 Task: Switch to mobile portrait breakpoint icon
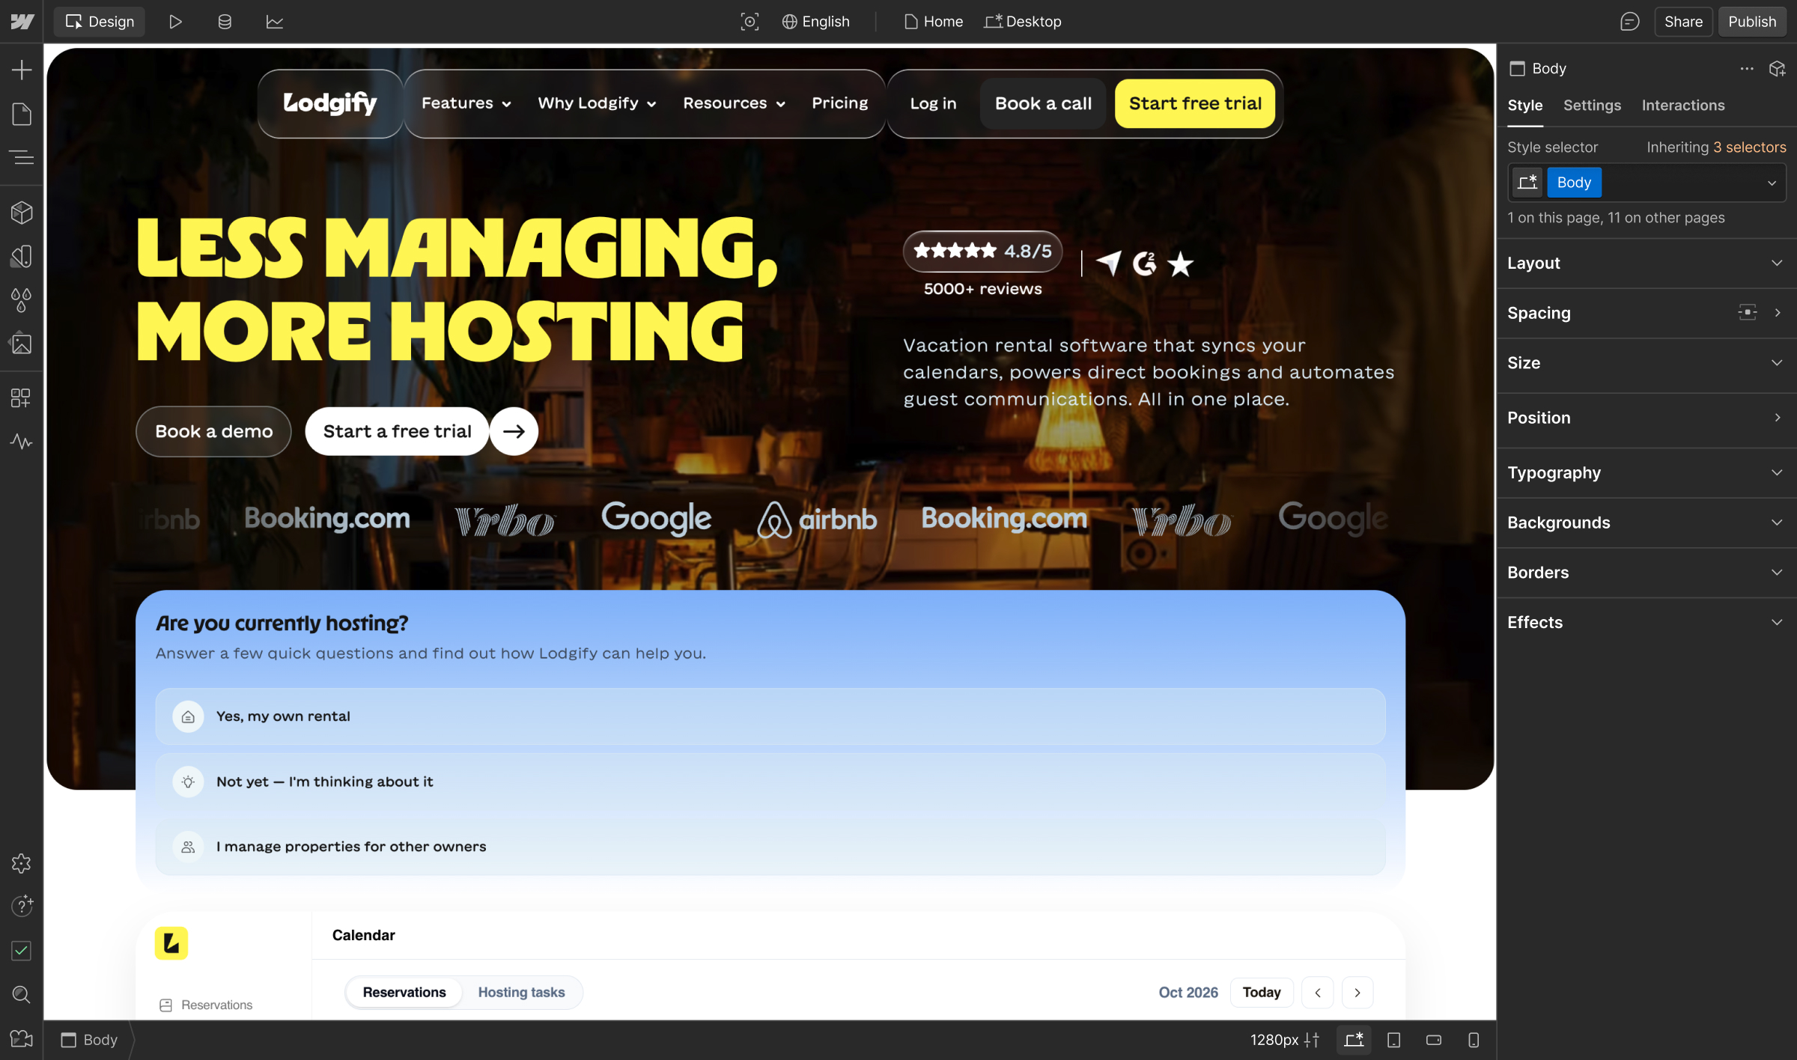(1474, 1040)
